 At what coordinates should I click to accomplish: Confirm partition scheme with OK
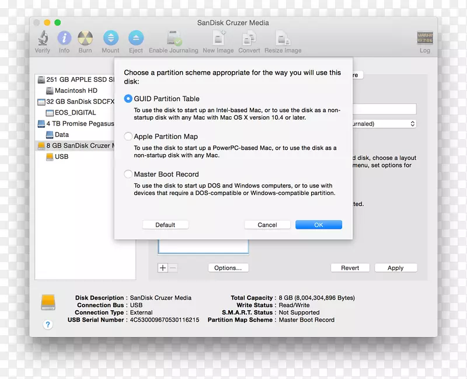click(319, 224)
